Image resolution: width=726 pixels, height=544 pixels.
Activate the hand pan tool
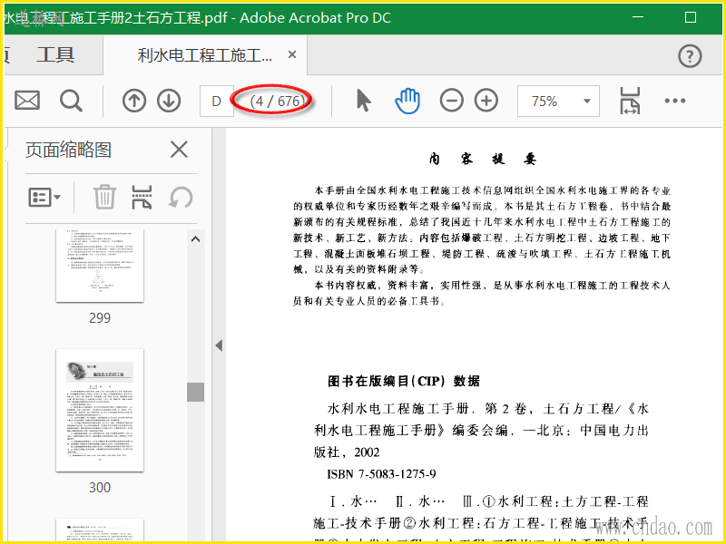(x=407, y=101)
